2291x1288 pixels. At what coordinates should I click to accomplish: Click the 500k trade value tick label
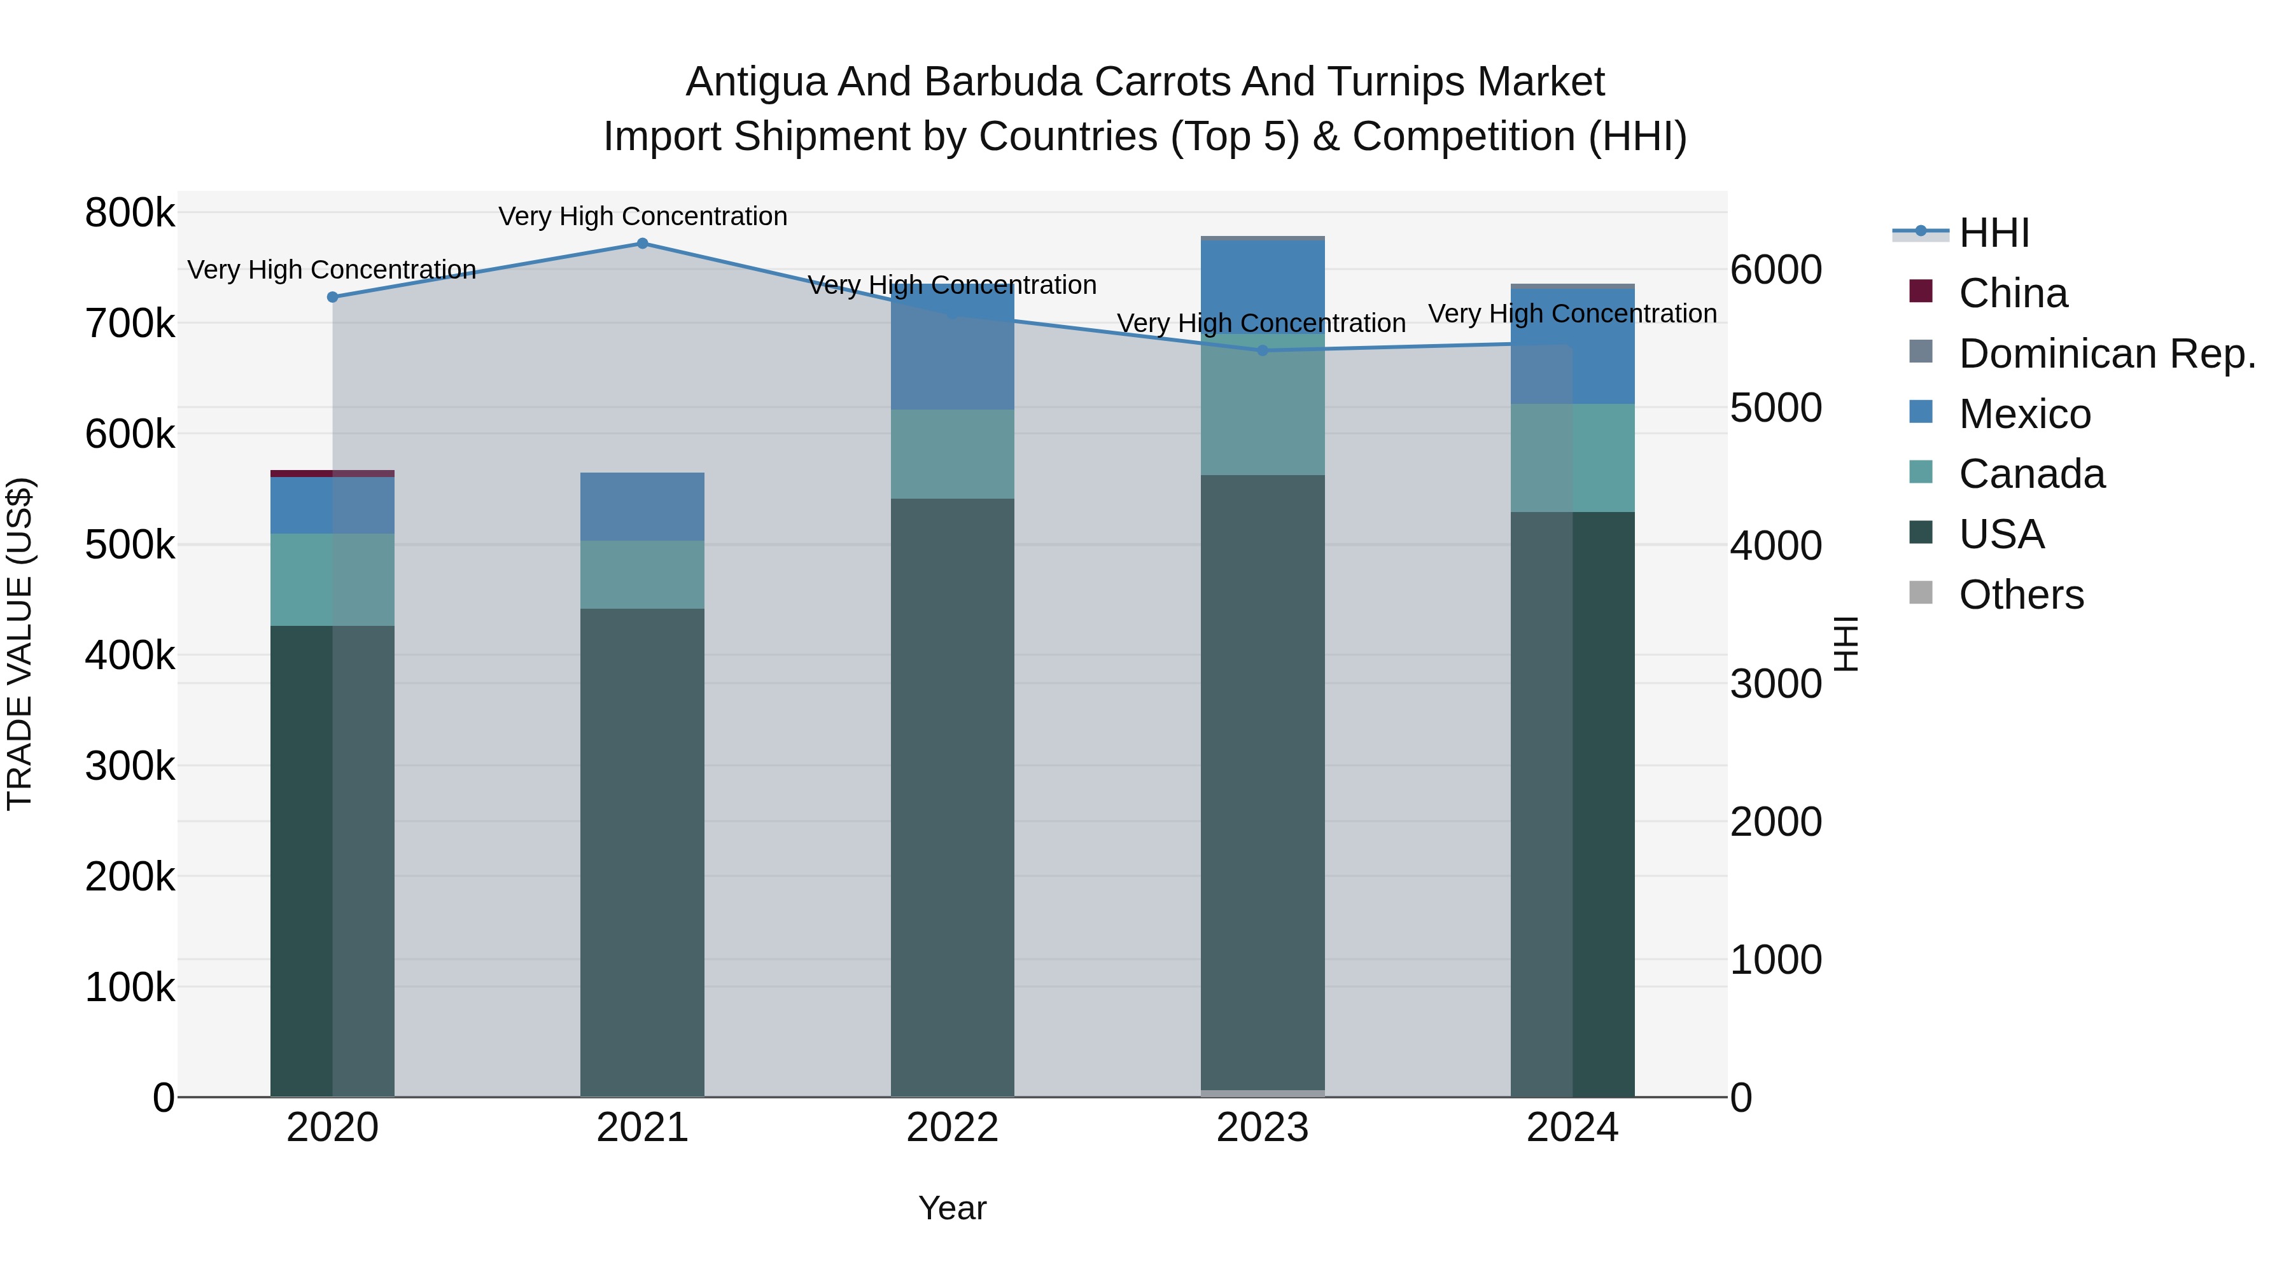coord(130,545)
